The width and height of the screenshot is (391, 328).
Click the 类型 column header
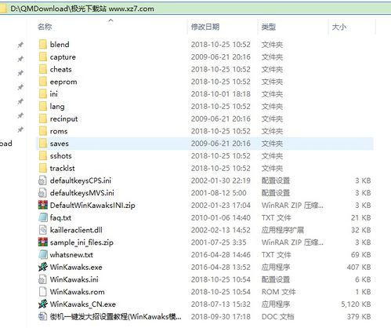click(269, 27)
